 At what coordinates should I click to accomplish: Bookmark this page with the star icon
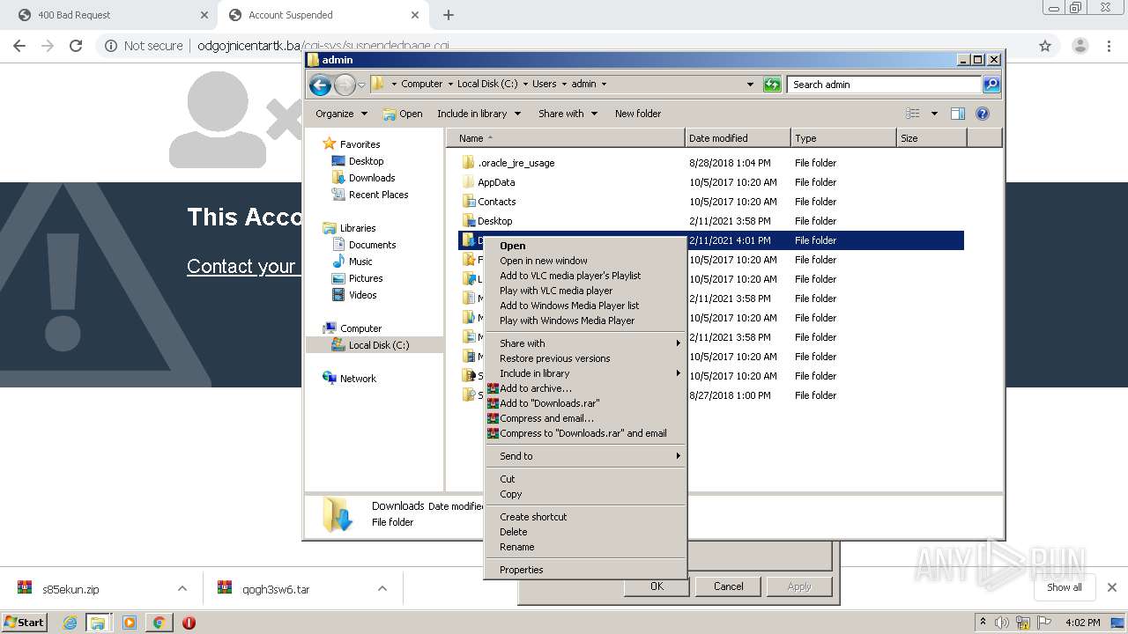coord(1045,46)
